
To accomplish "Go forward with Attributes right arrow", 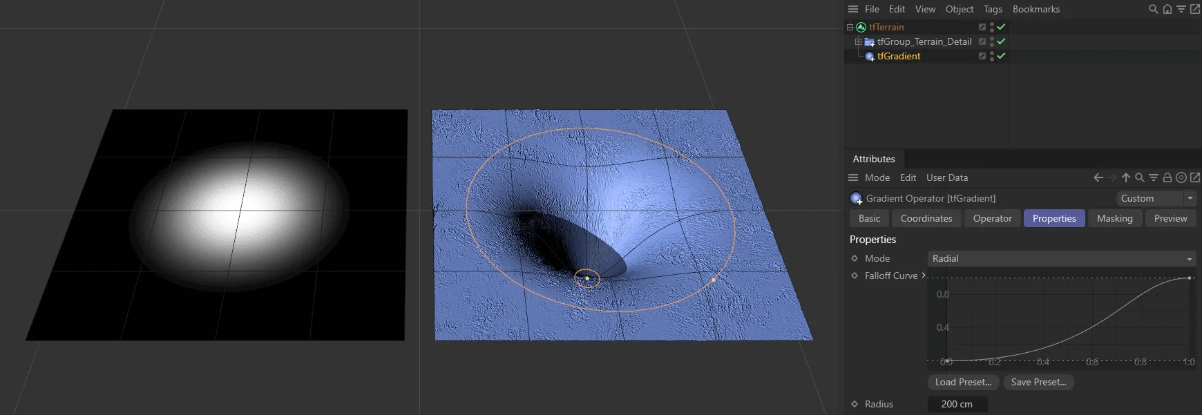I will (1112, 177).
